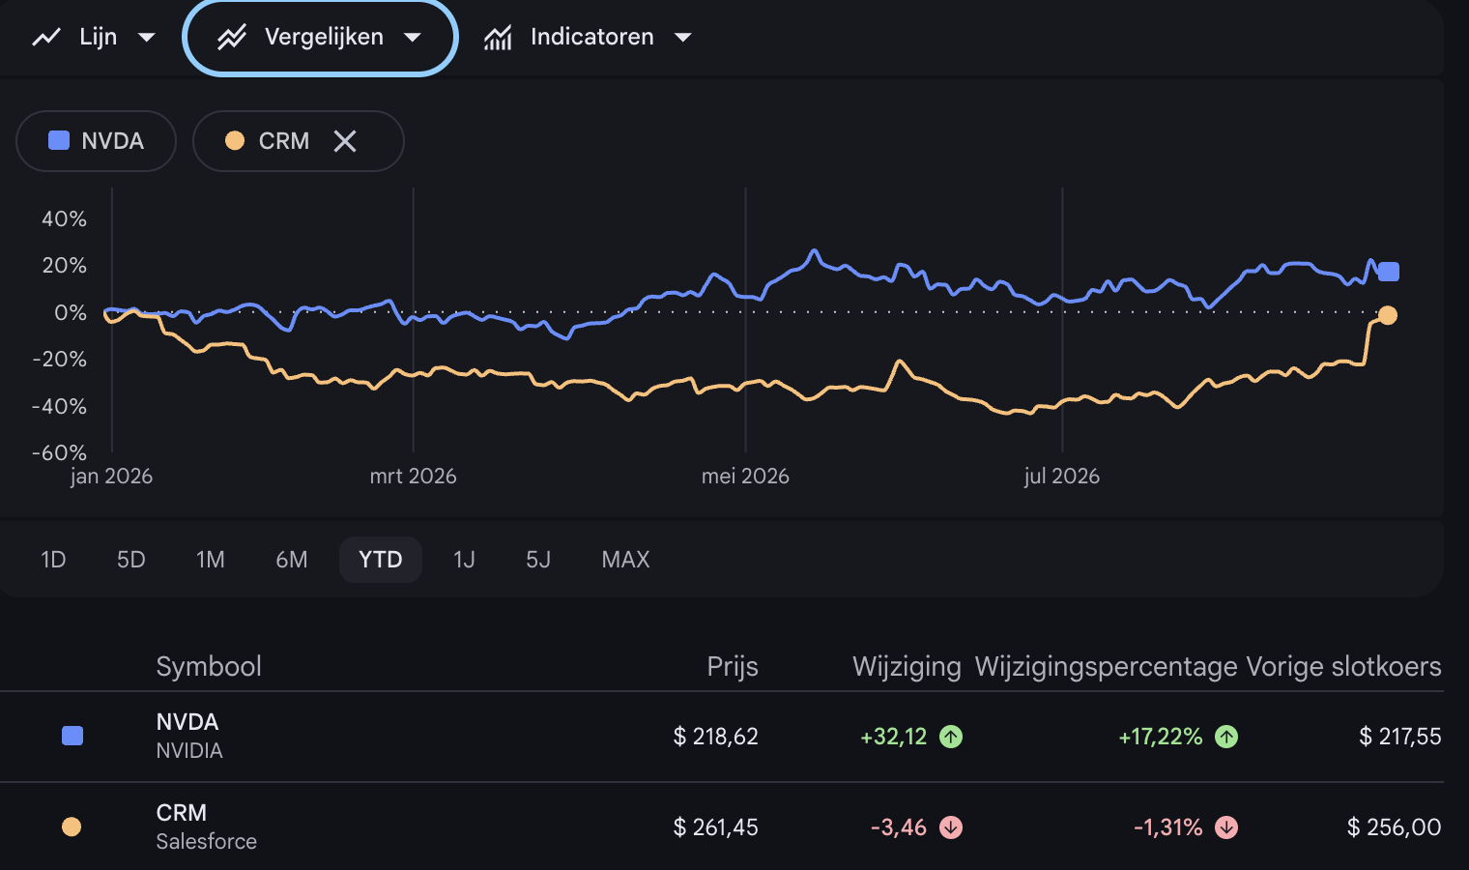The width and height of the screenshot is (1469, 870).
Task: Switch to the 1J time range
Action: click(x=464, y=560)
